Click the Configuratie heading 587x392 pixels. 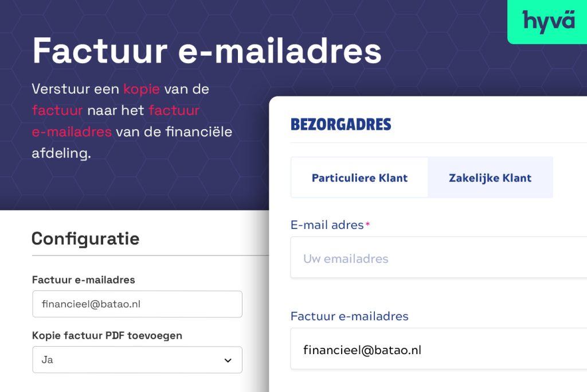85,238
